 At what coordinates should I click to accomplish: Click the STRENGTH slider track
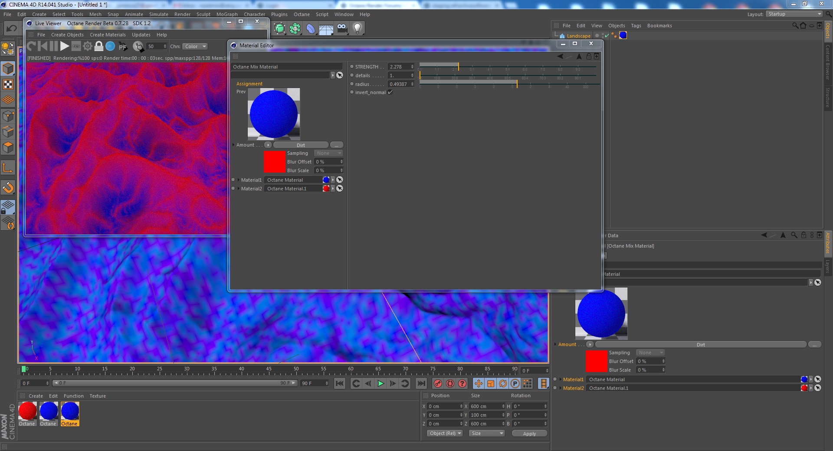pos(508,67)
